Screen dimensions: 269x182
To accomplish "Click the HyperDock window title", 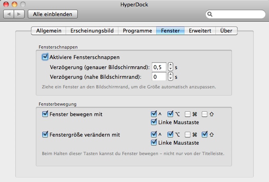I will click(x=134, y=5).
